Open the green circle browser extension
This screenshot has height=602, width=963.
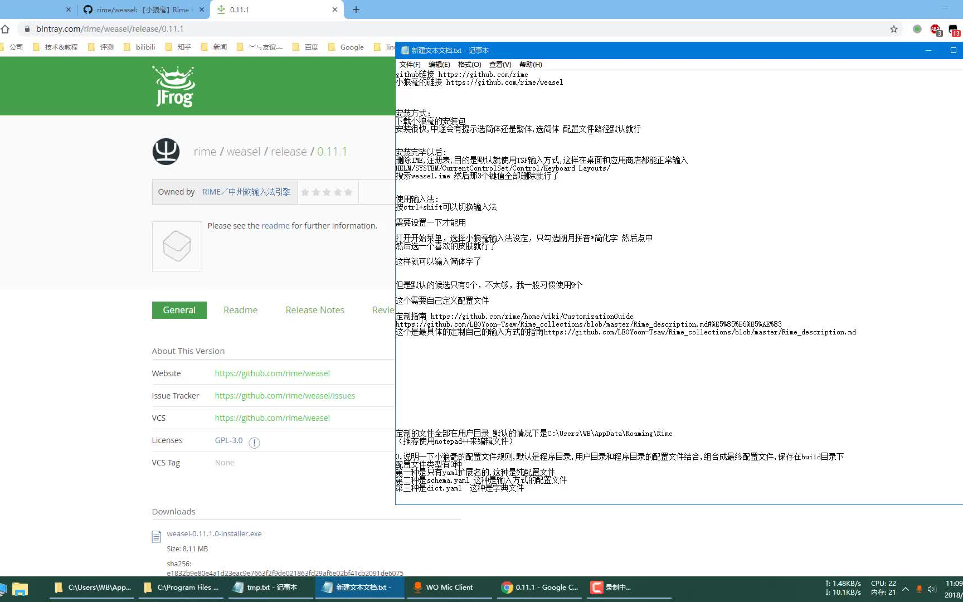pyautogui.click(x=917, y=29)
